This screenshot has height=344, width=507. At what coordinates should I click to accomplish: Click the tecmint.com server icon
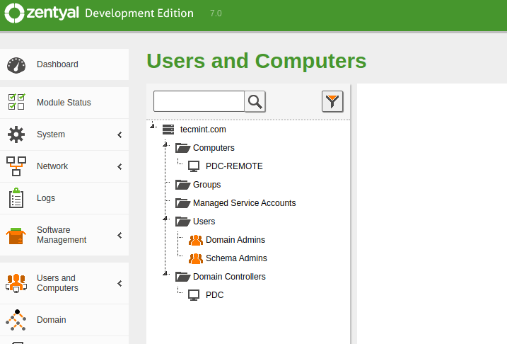[x=168, y=130]
